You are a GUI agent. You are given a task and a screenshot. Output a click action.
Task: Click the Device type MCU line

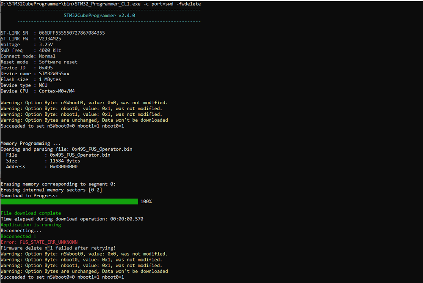click(x=24, y=85)
